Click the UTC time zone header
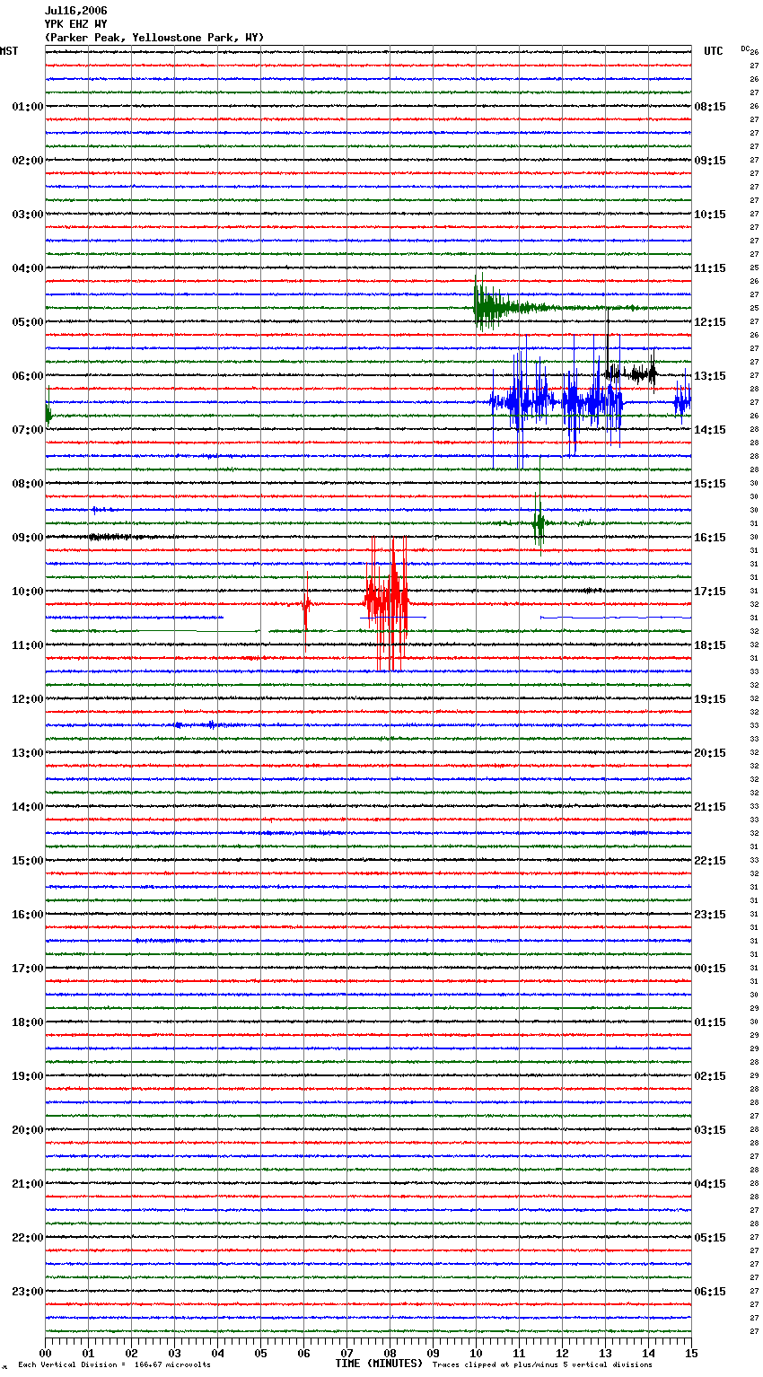The height and width of the screenshot is (1377, 763). coord(713,51)
